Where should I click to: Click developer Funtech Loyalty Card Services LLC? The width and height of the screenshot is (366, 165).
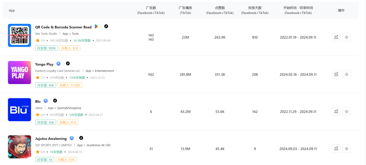[58, 71]
